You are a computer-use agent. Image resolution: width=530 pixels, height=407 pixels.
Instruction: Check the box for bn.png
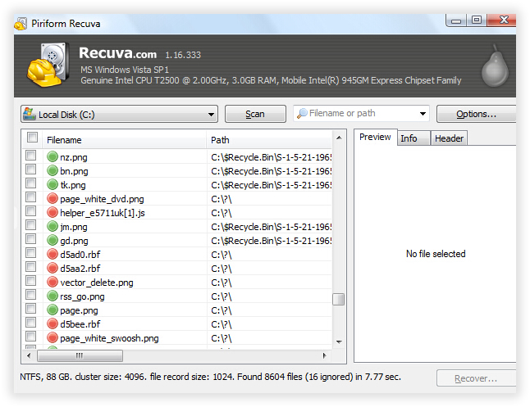pyautogui.click(x=30, y=169)
